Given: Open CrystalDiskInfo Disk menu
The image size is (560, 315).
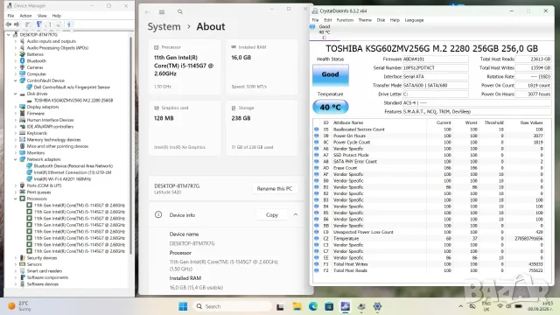Looking at the screenshot, I should tap(381, 20).
